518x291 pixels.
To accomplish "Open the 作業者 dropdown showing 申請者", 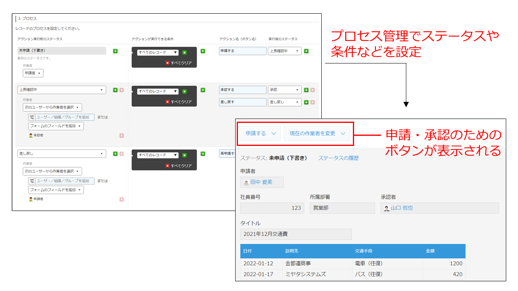I will click(33, 73).
